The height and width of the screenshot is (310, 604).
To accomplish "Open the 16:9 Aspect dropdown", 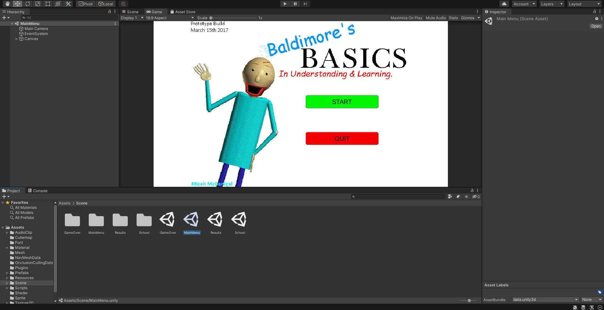I will coord(170,18).
